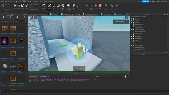Open the Toolbox marketplace bag tab
This screenshot has width=169, height=95.
[x=3, y=17]
